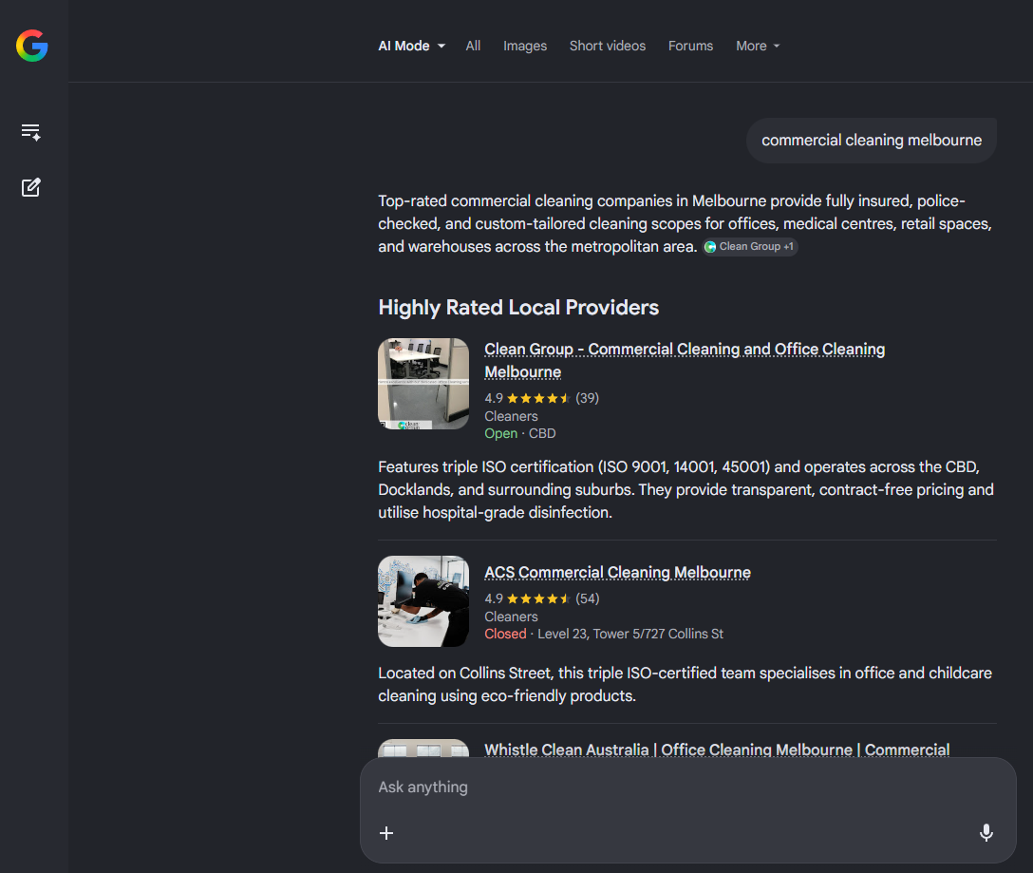Viewport: 1033px width, 873px height.
Task: Click the 'commercial cleaning melbourne' query bubble
Action: click(x=871, y=141)
